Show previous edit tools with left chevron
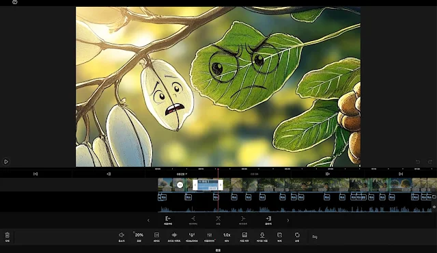The width and height of the screenshot is (437, 253). 148,220
